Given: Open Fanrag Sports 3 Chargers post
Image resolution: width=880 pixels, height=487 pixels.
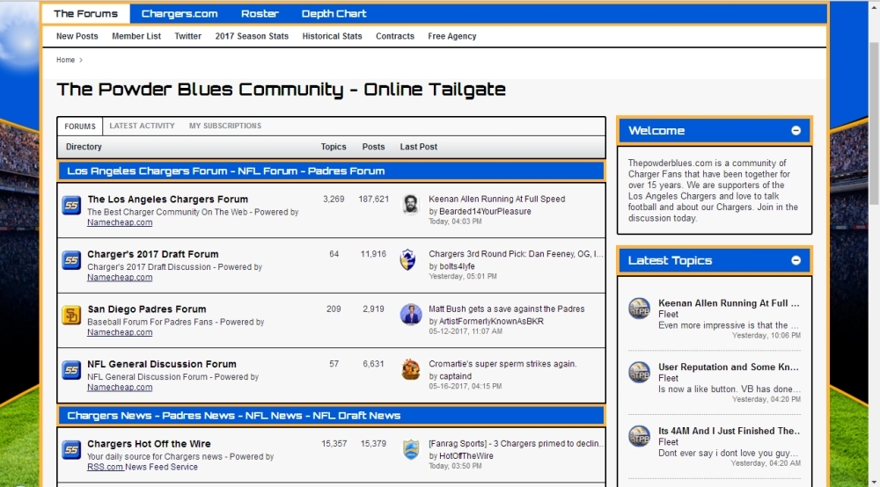Looking at the screenshot, I should tap(516, 443).
